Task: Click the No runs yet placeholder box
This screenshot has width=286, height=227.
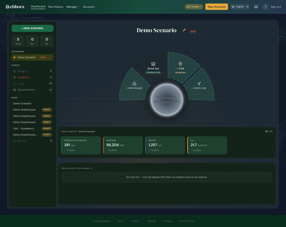Action: pyautogui.click(x=167, y=177)
